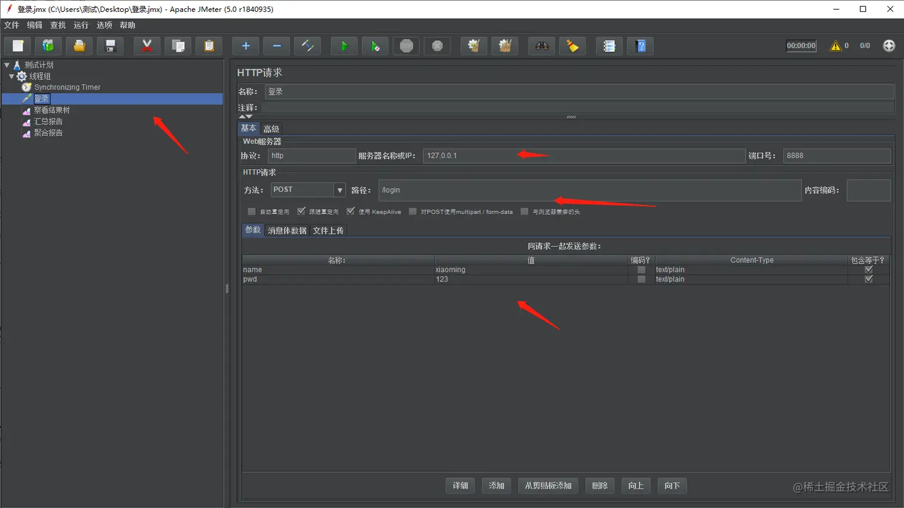Click the Stop test icon

(x=407, y=46)
